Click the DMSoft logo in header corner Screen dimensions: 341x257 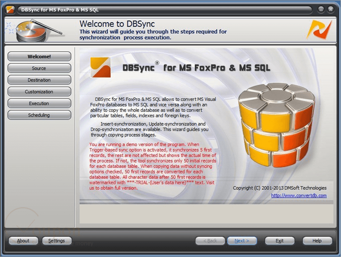coord(320,30)
